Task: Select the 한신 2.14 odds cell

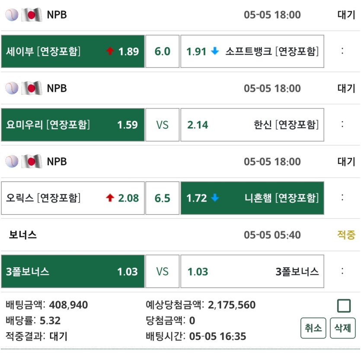Action: point(252,125)
